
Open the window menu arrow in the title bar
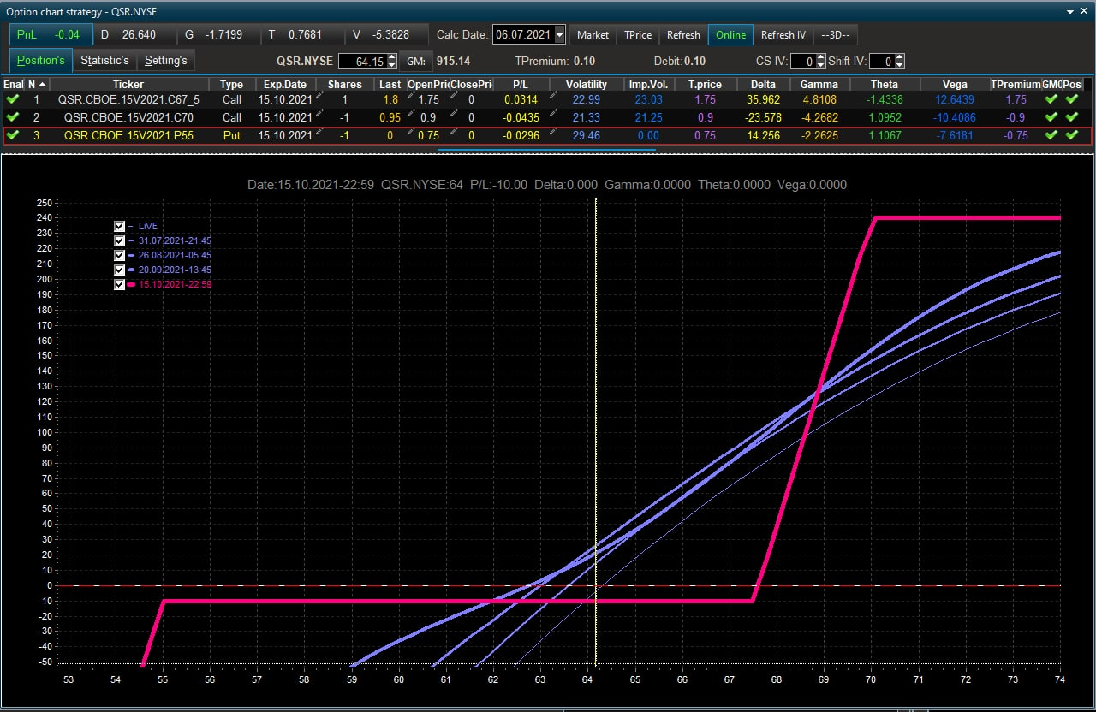coord(1071,11)
